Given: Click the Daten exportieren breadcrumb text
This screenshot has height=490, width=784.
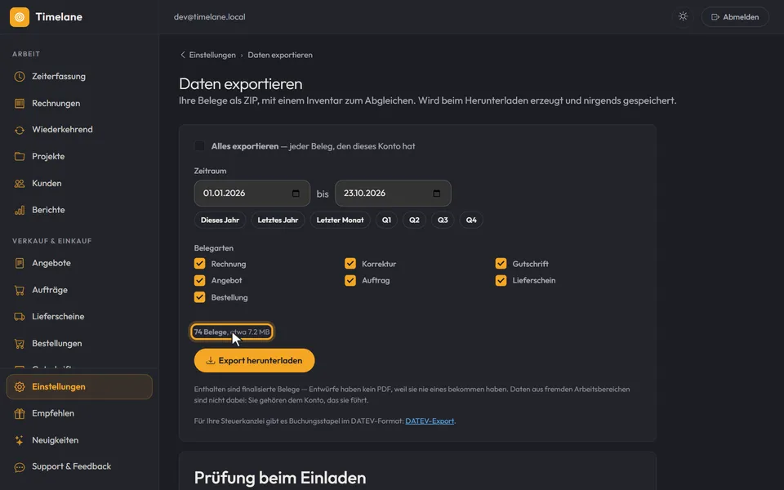Looking at the screenshot, I should [x=280, y=55].
